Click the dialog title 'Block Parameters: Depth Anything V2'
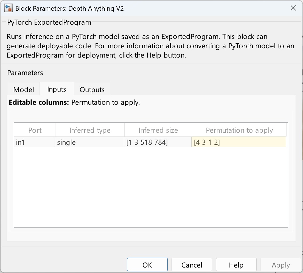Image resolution: width=303 pixels, height=273 pixels. (69, 8)
